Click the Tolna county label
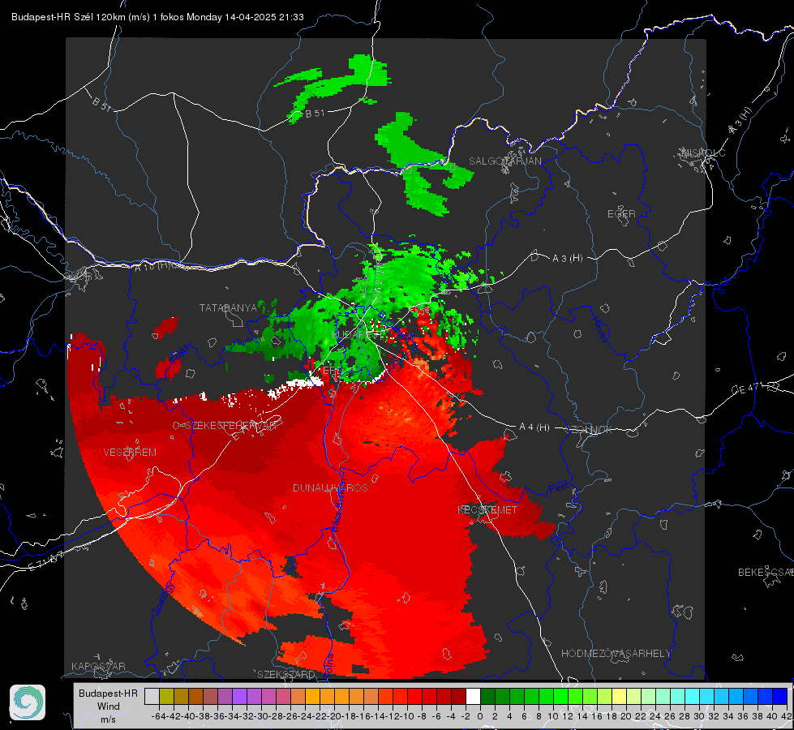 pos(329,664)
